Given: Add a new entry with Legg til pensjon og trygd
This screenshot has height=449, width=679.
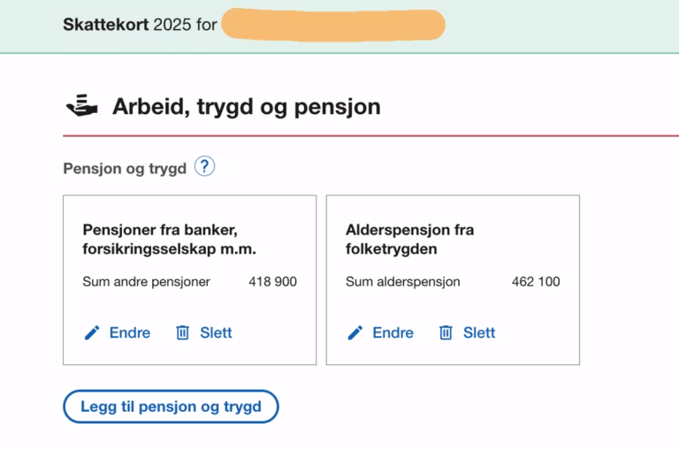Looking at the screenshot, I should coord(171,407).
